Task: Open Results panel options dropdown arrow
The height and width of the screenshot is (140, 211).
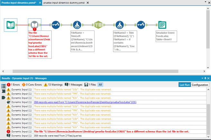Action: click(x=202, y=78)
